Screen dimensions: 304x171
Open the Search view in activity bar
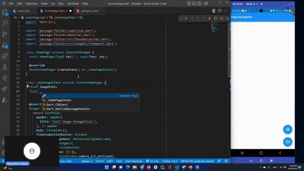(5, 23)
